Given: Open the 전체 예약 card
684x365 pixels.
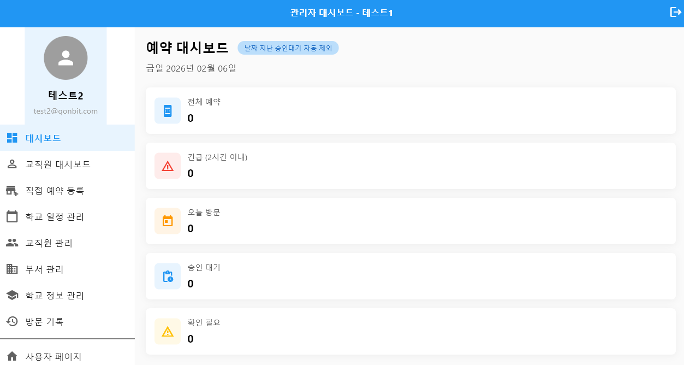Looking at the screenshot, I should (411, 110).
